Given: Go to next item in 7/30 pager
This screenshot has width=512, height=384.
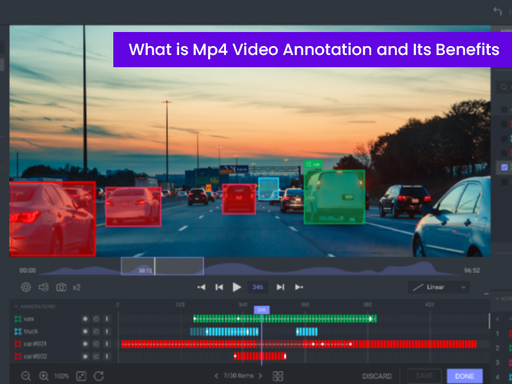Looking at the screenshot, I should tap(260, 376).
